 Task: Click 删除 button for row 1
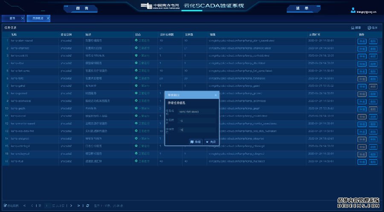373,41
